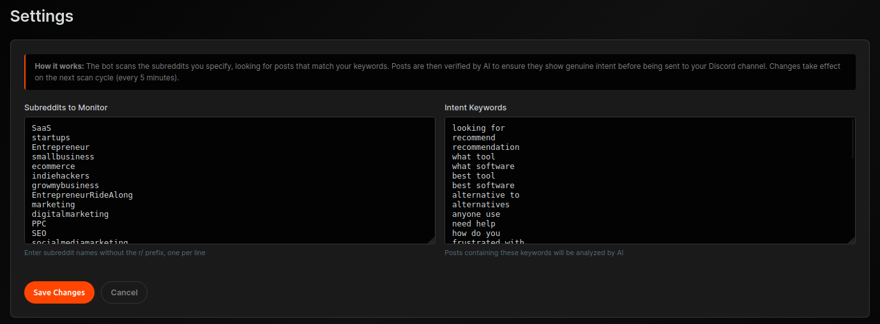Select the indiehackers entry in subreddits box

coord(61,175)
